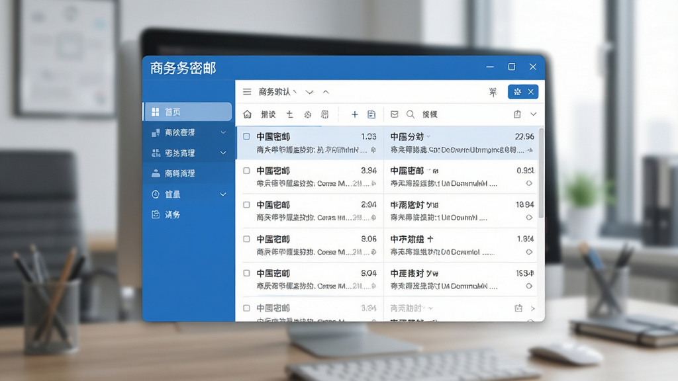The image size is (678, 381).
Task: Check the box for mail row 1.33
Action: [x=246, y=136]
